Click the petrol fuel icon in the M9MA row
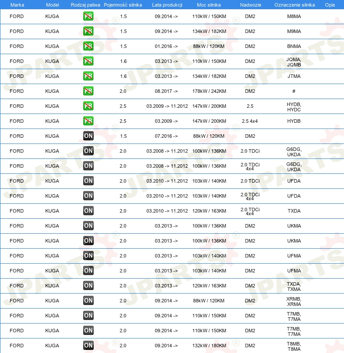The height and width of the screenshot is (353, 344). pos(88,31)
